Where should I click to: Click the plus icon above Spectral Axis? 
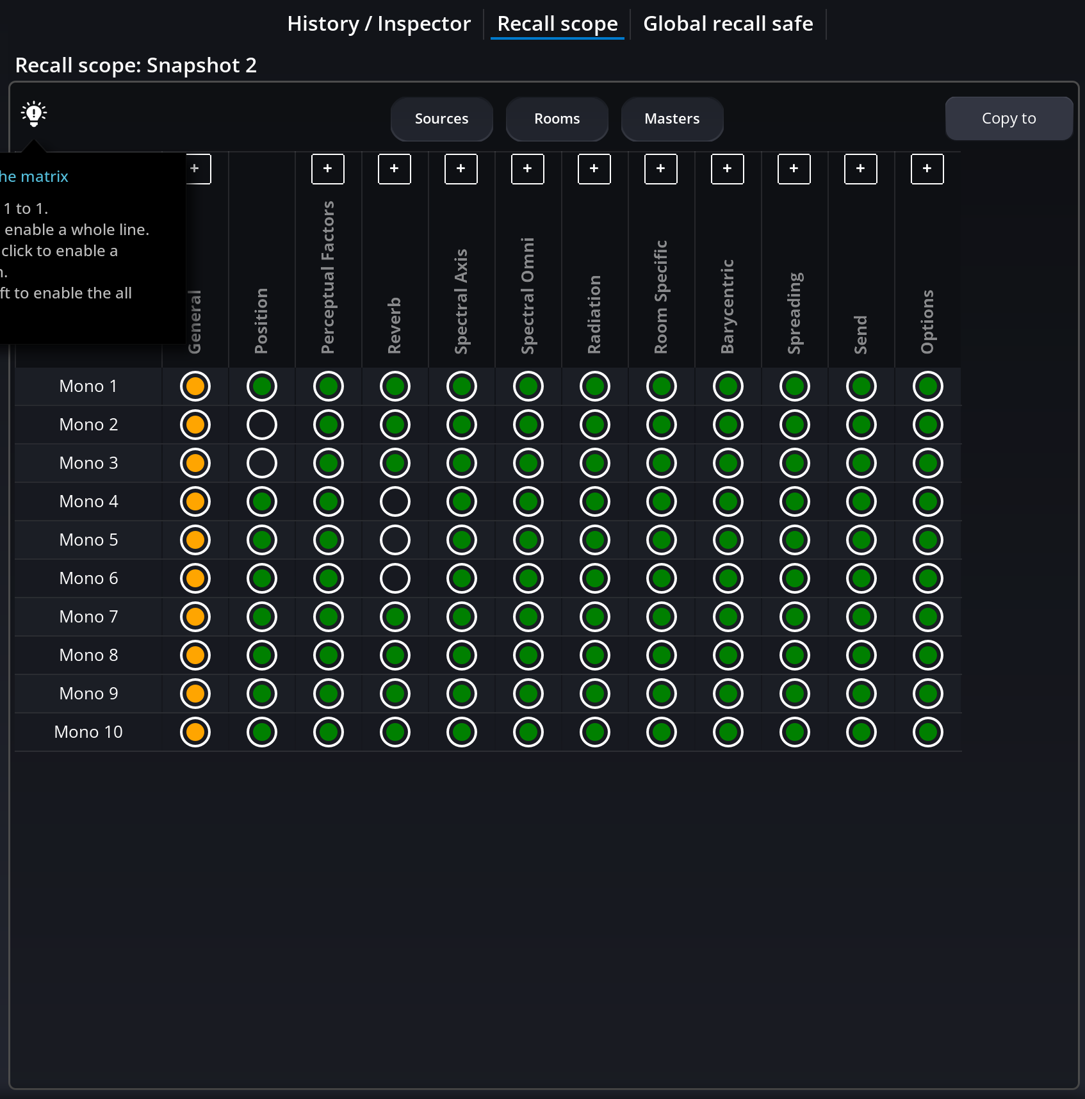coord(461,168)
